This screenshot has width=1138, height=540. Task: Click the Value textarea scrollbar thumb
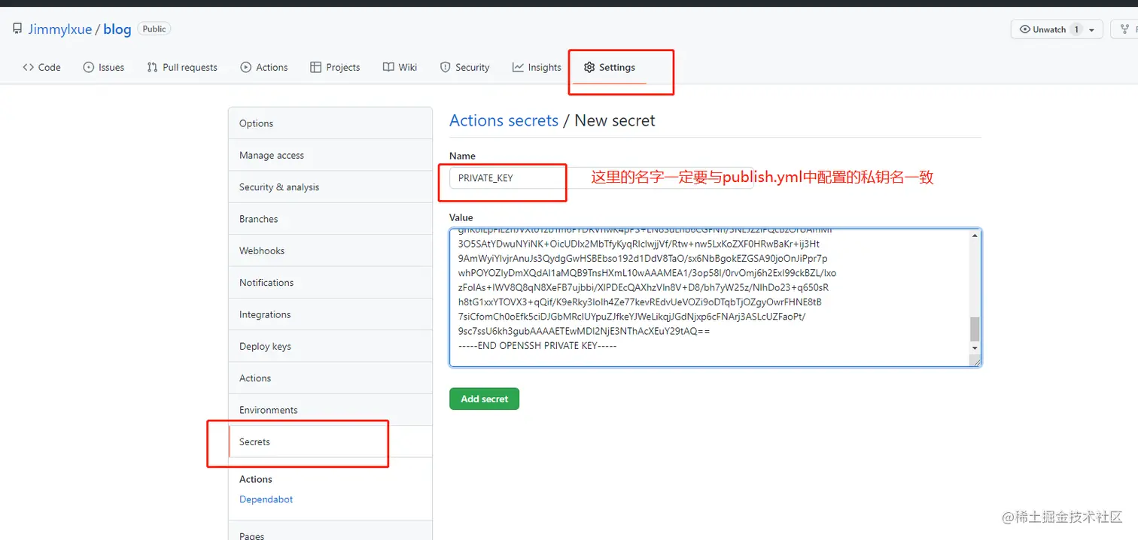975,329
